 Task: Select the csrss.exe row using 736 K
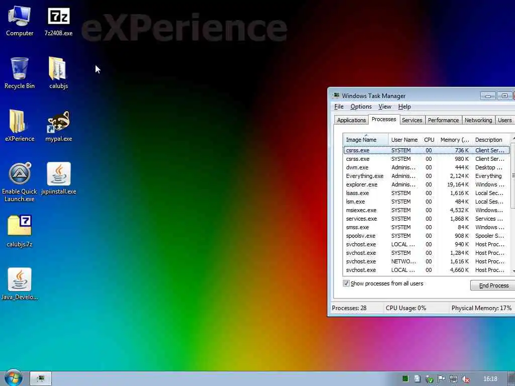point(426,150)
